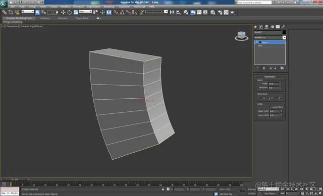
Task: Open the Manage Layers dialog
Action: pos(186,12)
